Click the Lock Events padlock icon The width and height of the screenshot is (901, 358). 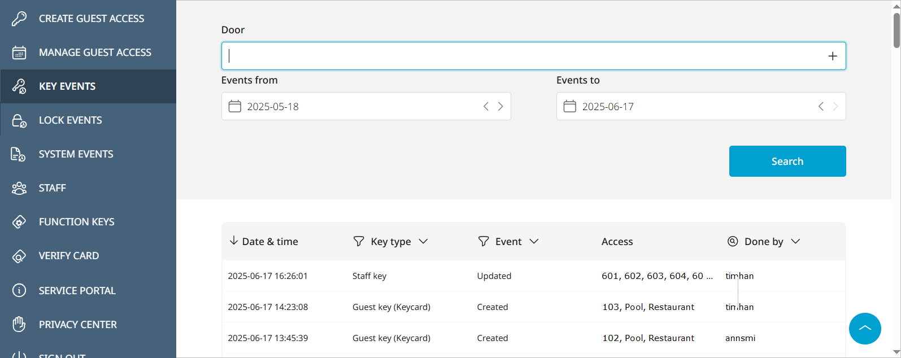click(19, 120)
